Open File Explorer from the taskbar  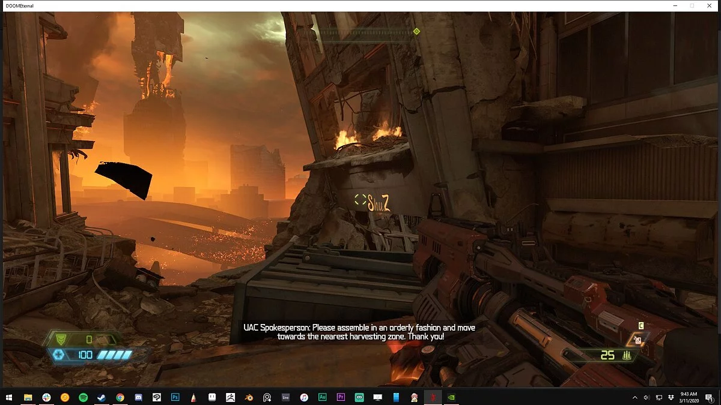pyautogui.click(x=28, y=397)
